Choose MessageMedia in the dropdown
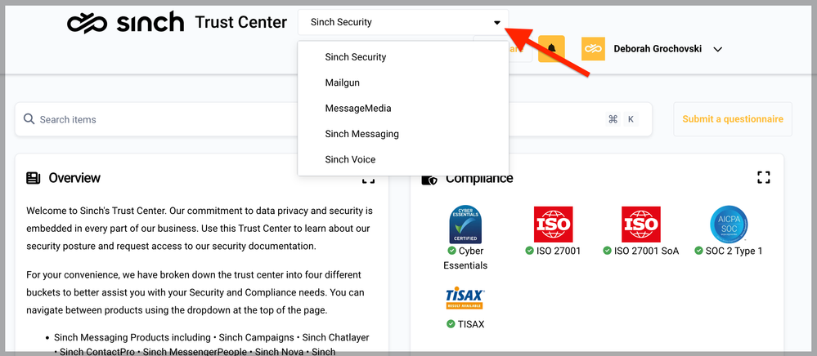Image resolution: width=817 pixels, height=356 pixels. click(x=403, y=109)
